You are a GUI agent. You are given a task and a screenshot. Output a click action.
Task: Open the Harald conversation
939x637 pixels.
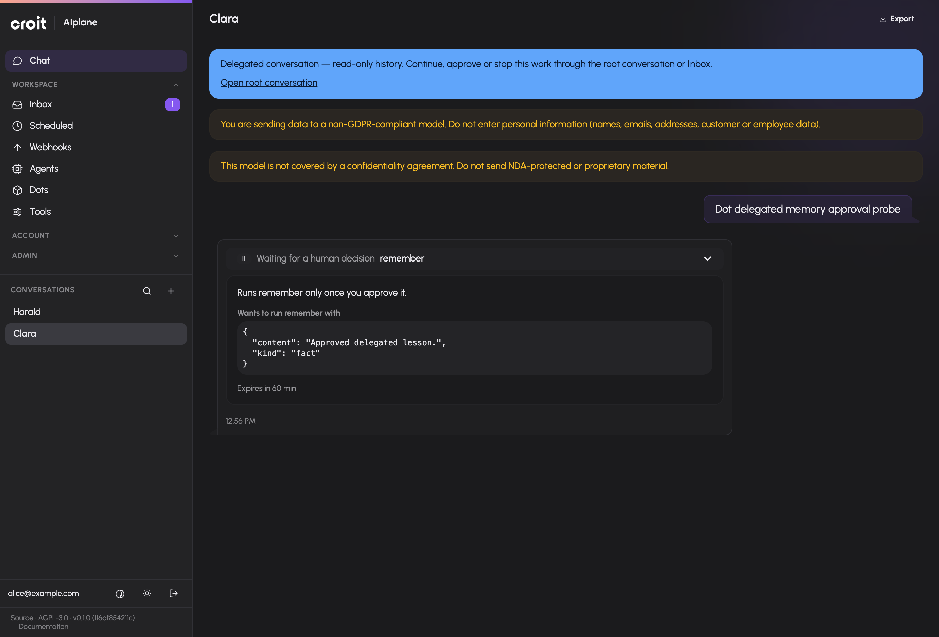click(96, 312)
